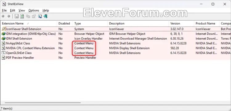Click version 582.28 cell
The width and height of the screenshot is (231, 111).
coord(174,48)
